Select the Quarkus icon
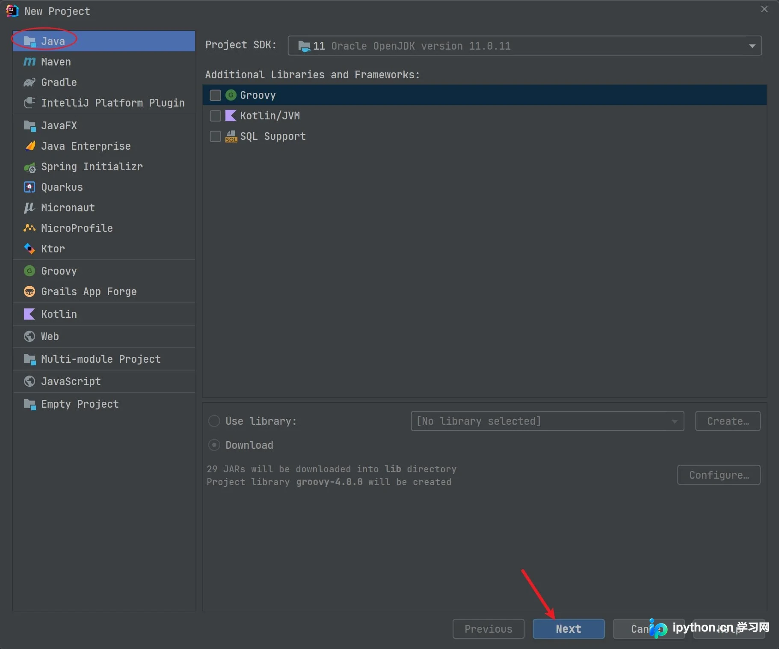 tap(30, 187)
